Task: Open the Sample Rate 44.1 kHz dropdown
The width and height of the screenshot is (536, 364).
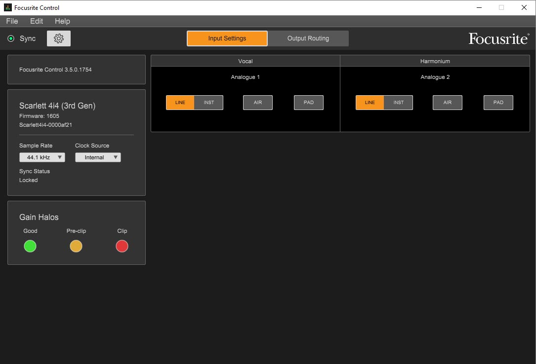Action: point(42,157)
